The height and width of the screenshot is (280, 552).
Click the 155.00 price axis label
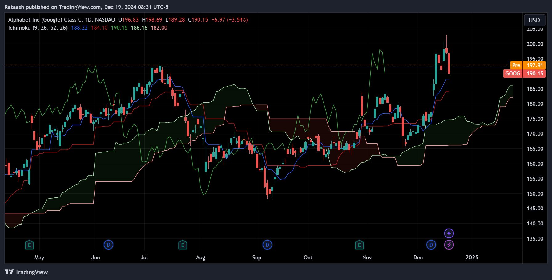click(535, 179)
